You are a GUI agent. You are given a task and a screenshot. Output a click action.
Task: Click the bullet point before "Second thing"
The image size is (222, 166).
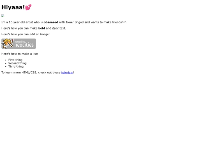point(6,64)
